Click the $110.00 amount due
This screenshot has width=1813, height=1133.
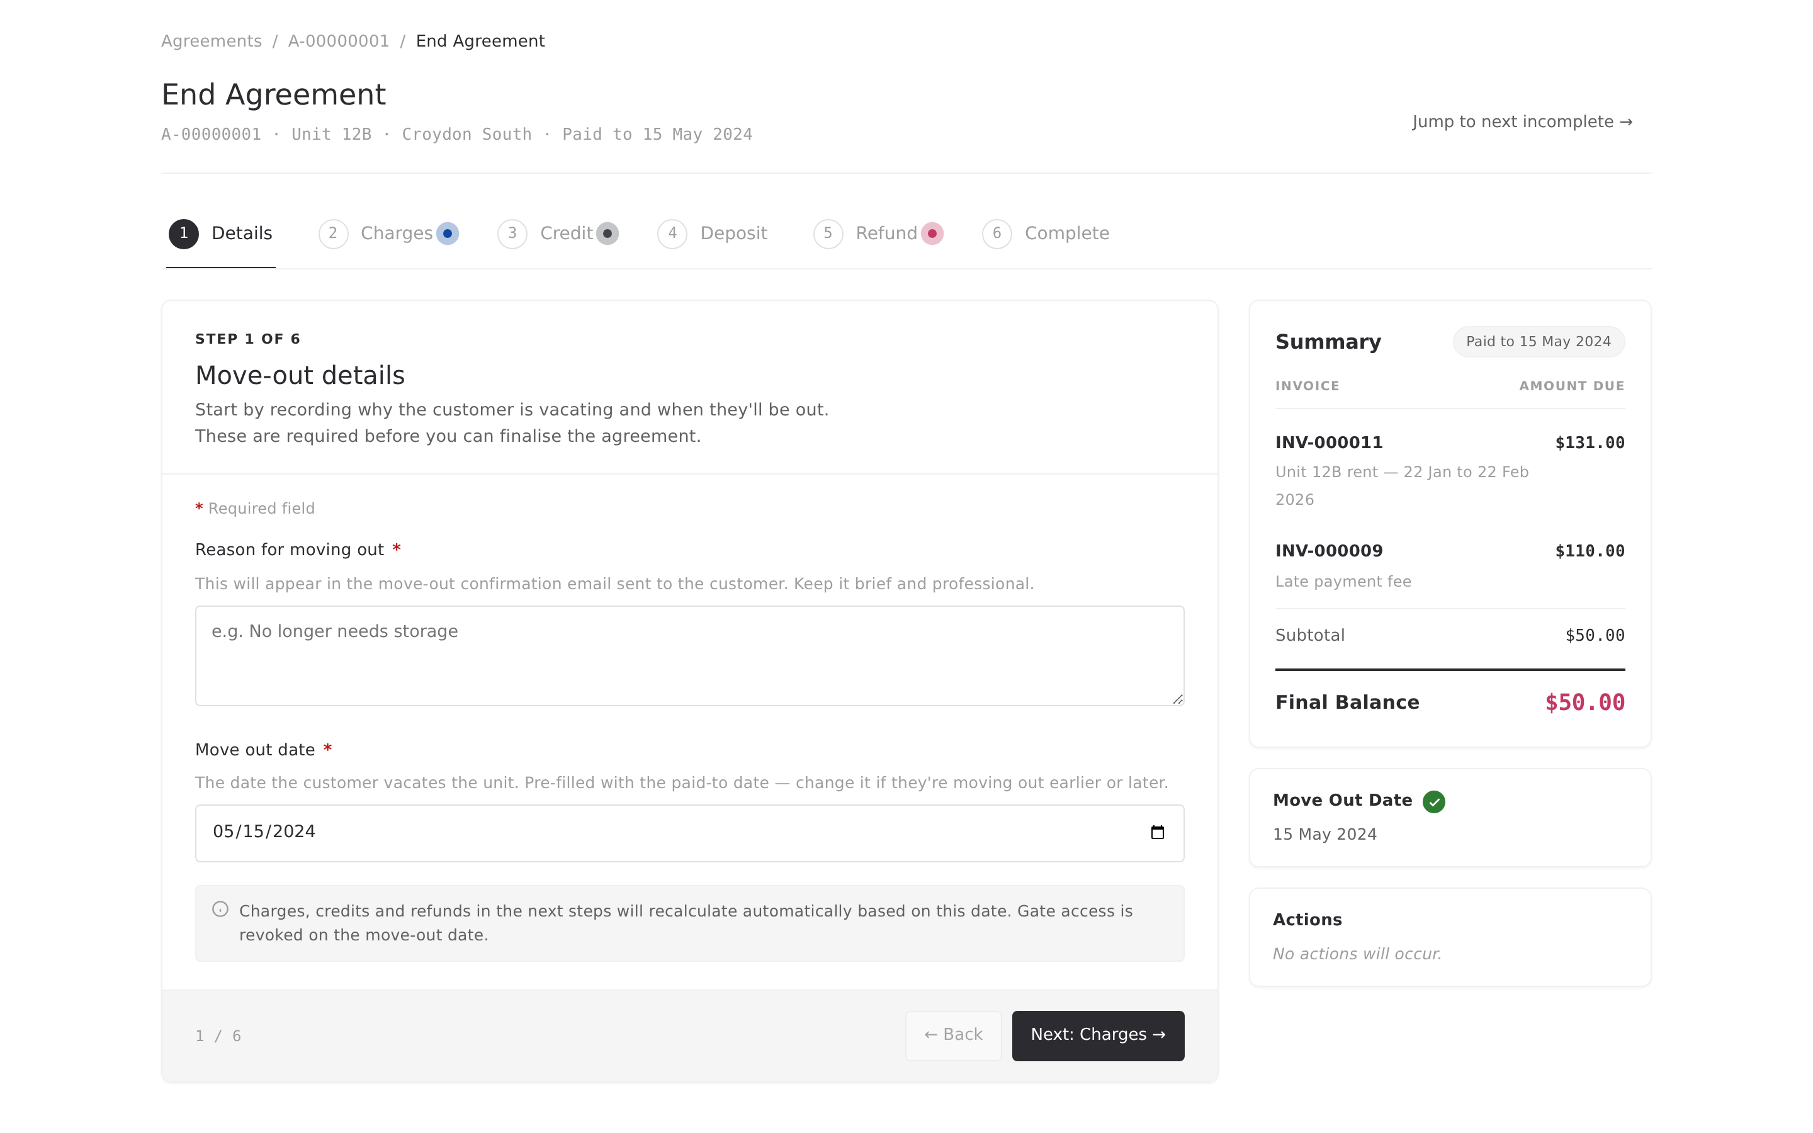click(x=1590, y=551)
